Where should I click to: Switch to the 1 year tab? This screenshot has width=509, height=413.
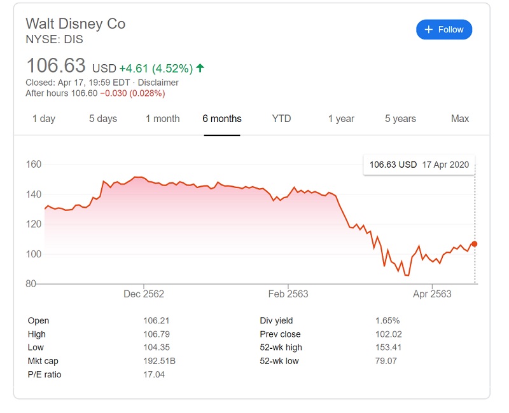point(341,119)
